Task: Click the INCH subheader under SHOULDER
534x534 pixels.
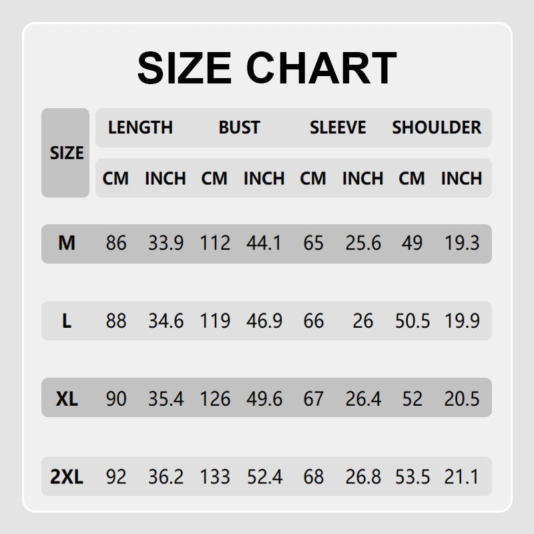Action: 461,179
